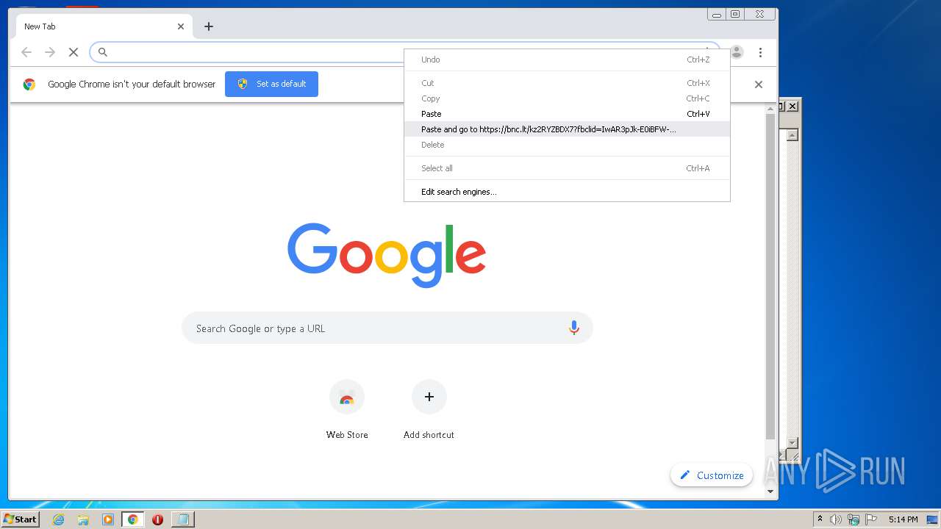Click the Add shortcut label
Image resolution: width=941 pixels, height=529 pixels.
[429, 435]
